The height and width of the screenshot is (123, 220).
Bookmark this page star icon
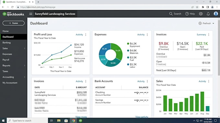[x=197, y=7]
